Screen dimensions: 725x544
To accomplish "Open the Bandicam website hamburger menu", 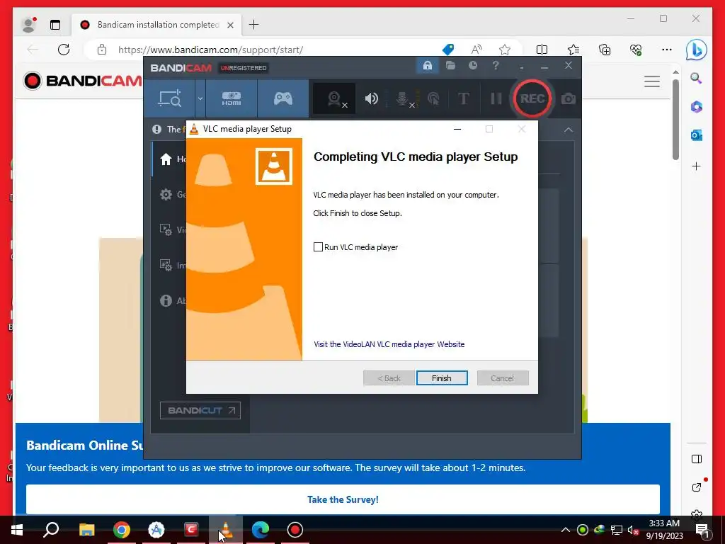I will [652, 81].
